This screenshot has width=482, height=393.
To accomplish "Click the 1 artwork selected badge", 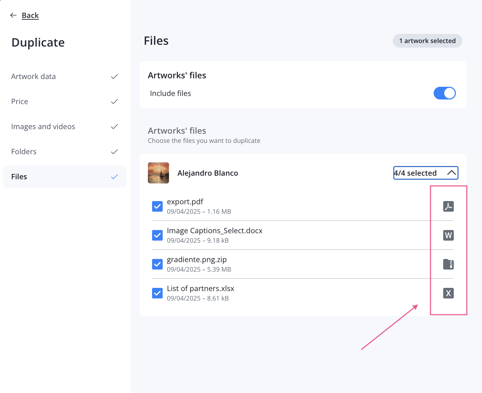I will click(x=427, y=41).
